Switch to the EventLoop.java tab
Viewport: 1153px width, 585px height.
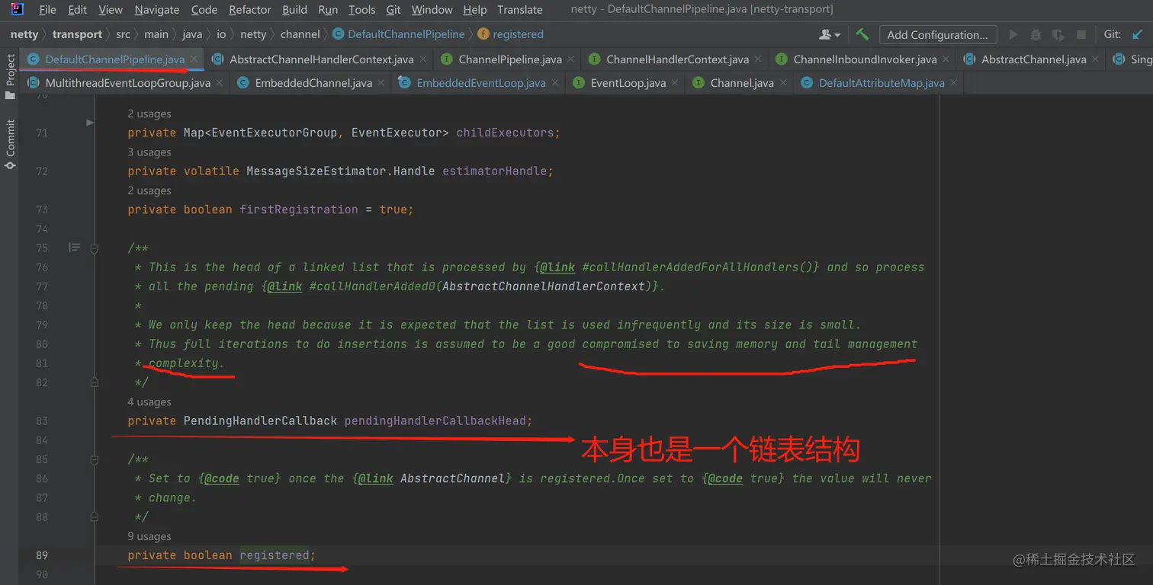point(628,83)
